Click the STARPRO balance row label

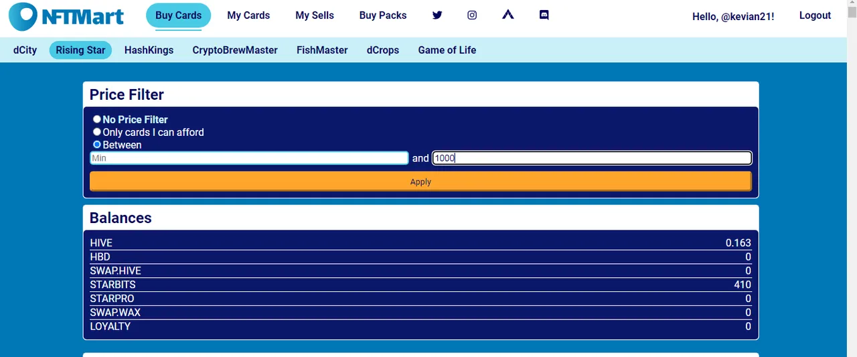point(112,299)
